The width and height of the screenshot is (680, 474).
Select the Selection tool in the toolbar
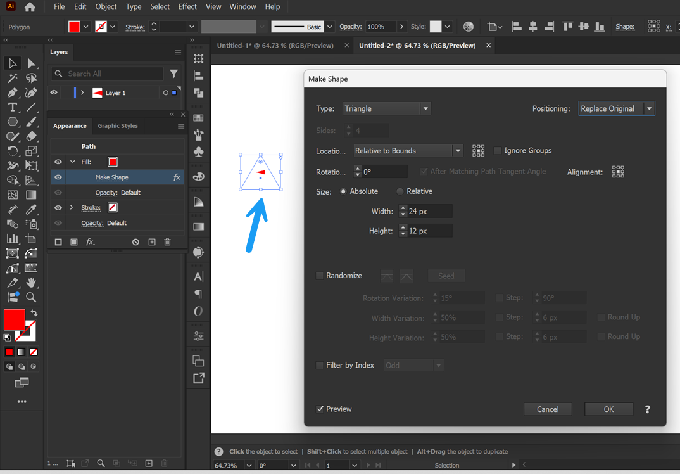pyautogui.click(x=12, y=63)
